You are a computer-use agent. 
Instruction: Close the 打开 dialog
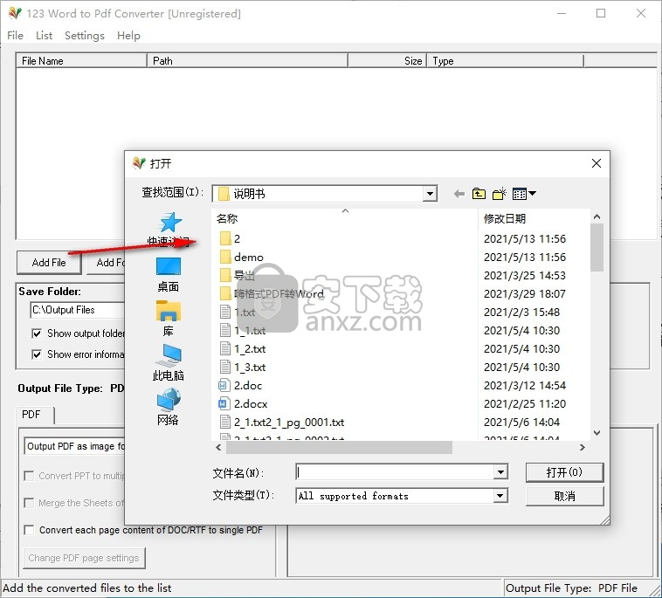coord(596,163)
